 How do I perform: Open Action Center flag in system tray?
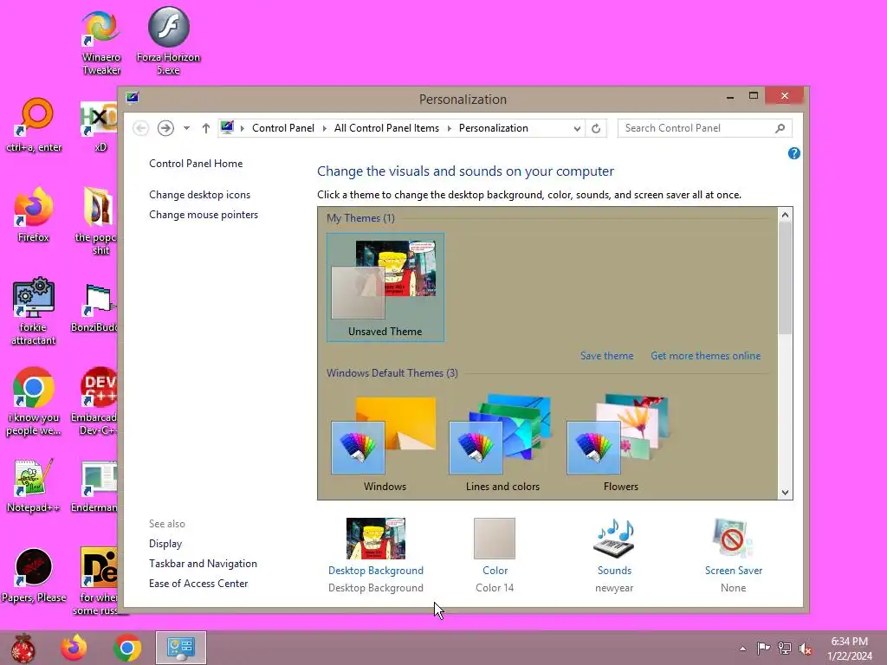[x=763, y=648]
